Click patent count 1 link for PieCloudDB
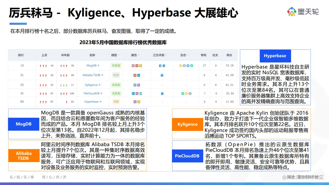 coord(205,93)
